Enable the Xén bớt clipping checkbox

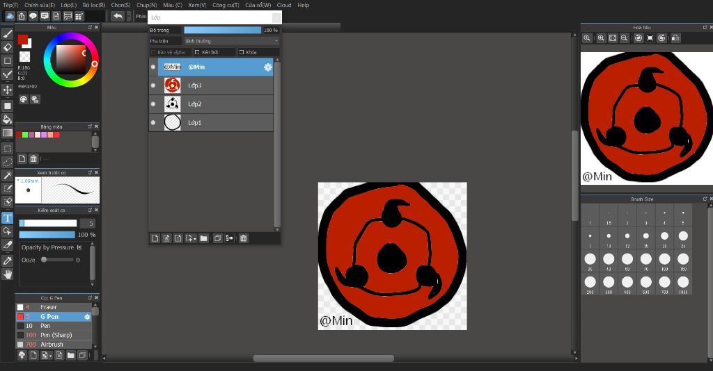pyautogui.click(x=197, y=52)
